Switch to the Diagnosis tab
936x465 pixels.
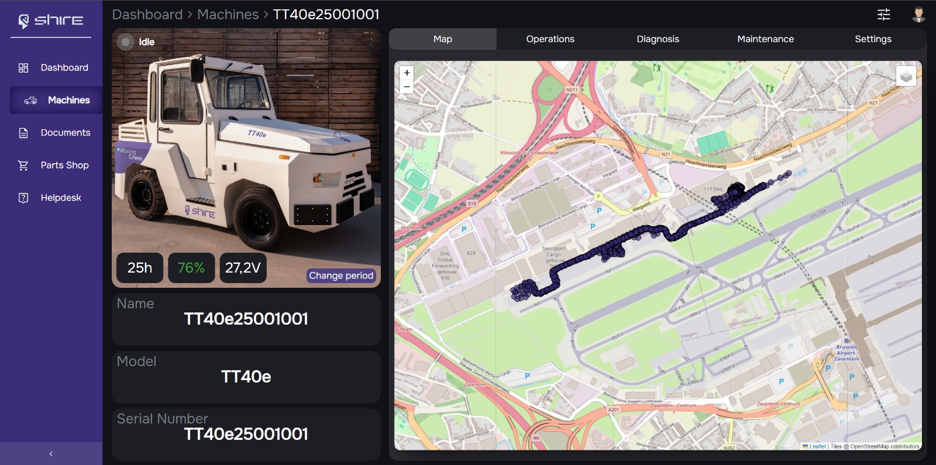pos(658,39)
